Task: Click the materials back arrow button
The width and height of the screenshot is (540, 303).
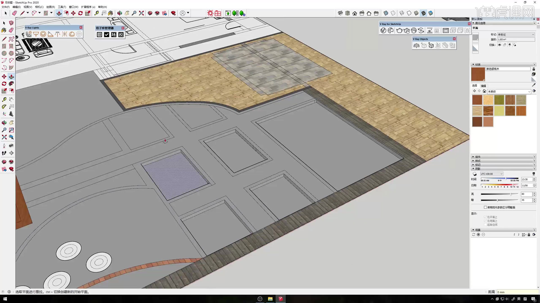Action: tap(474, 91)
